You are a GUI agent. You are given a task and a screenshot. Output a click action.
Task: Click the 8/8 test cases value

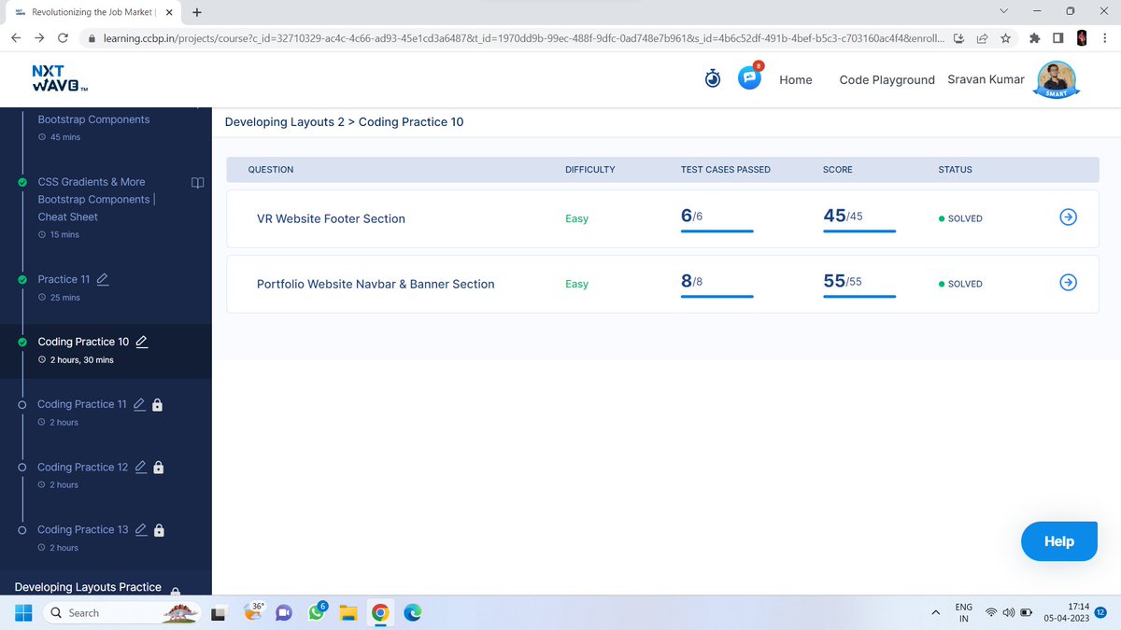692,282
